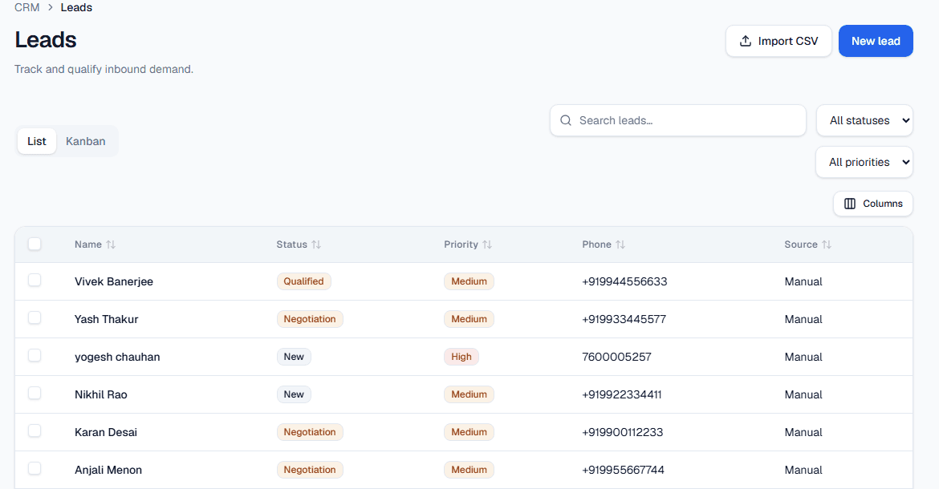Viewport: 939px width, 489px height.
Task: Switch to the Kanban view tab
Action: point(86,141)
